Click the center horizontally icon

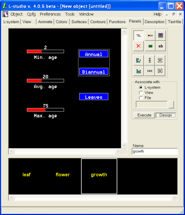tap(160, 60)
